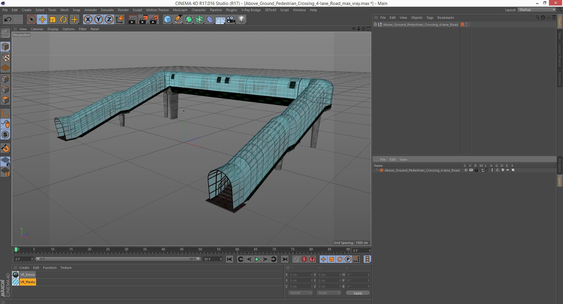The image size is (563, 304).
Task: Expand Above_Ground_Pedestrian_Crossing object tree
Action: [x=375, y=24]
